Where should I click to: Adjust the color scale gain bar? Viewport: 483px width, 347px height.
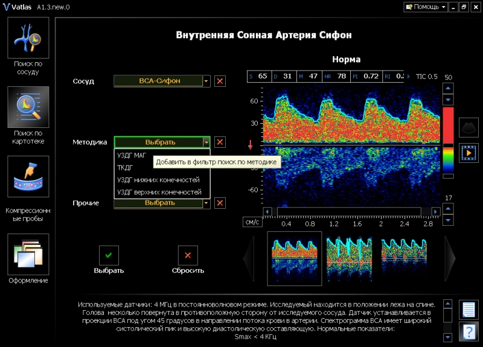click(448, 142)
